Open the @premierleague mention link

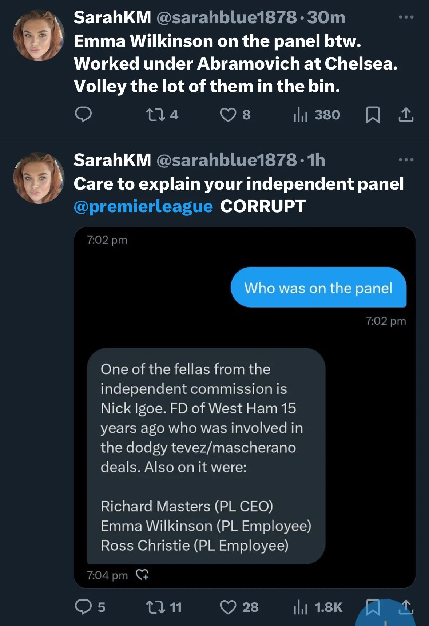(143, 206)
